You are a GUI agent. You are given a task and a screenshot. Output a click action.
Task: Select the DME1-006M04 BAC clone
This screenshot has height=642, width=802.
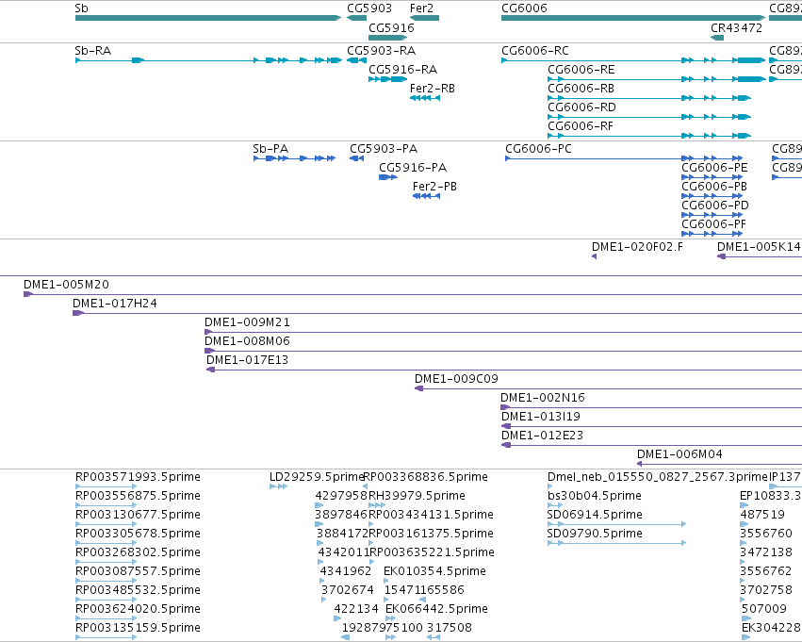[720, 464]
